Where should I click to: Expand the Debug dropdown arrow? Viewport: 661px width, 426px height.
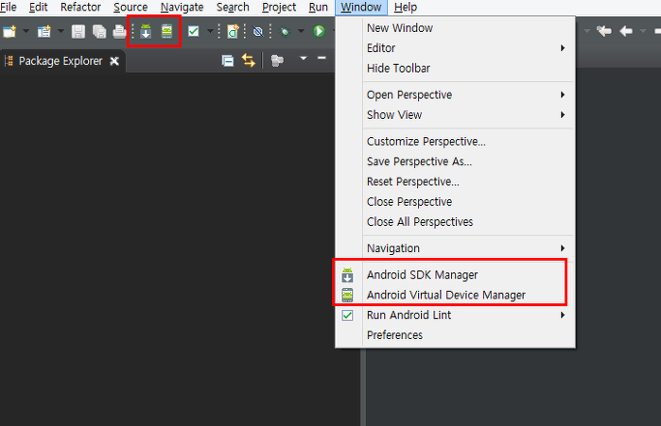tap(301, 31)
